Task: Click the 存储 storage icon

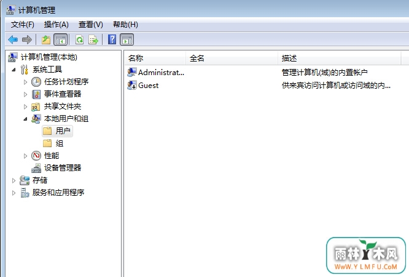Action: pyautogui.click(x=25, y=180)
